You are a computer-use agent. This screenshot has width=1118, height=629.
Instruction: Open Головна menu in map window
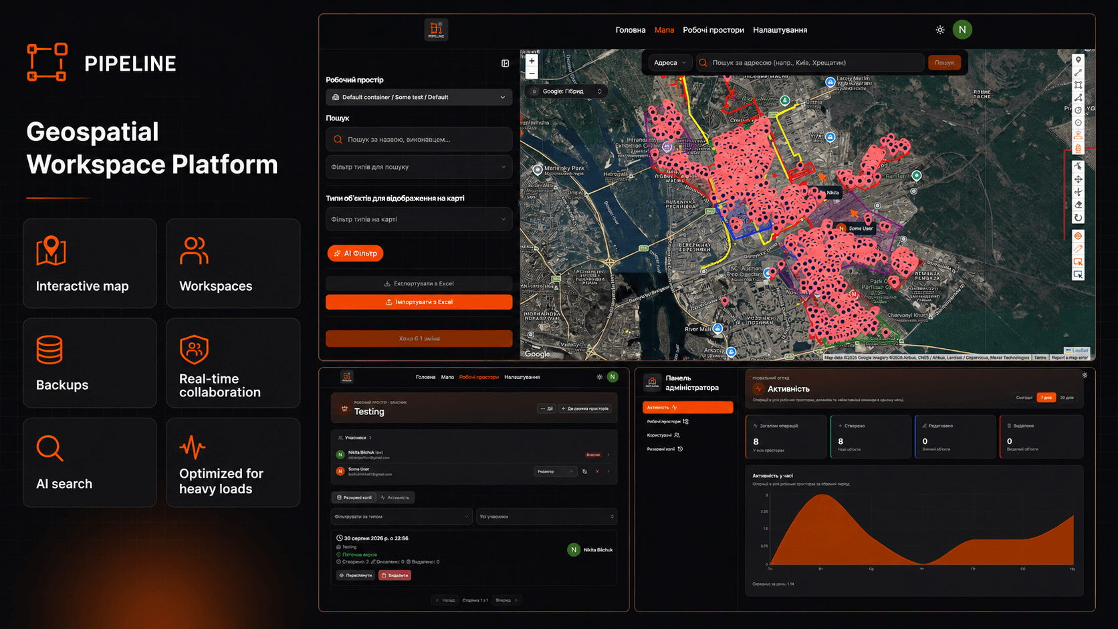(631, 30)
